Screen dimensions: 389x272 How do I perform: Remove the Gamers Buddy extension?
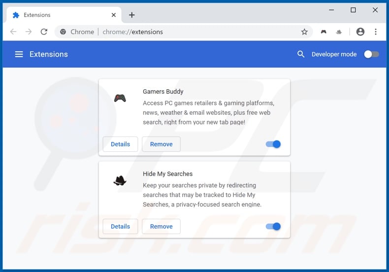(161, 144)
